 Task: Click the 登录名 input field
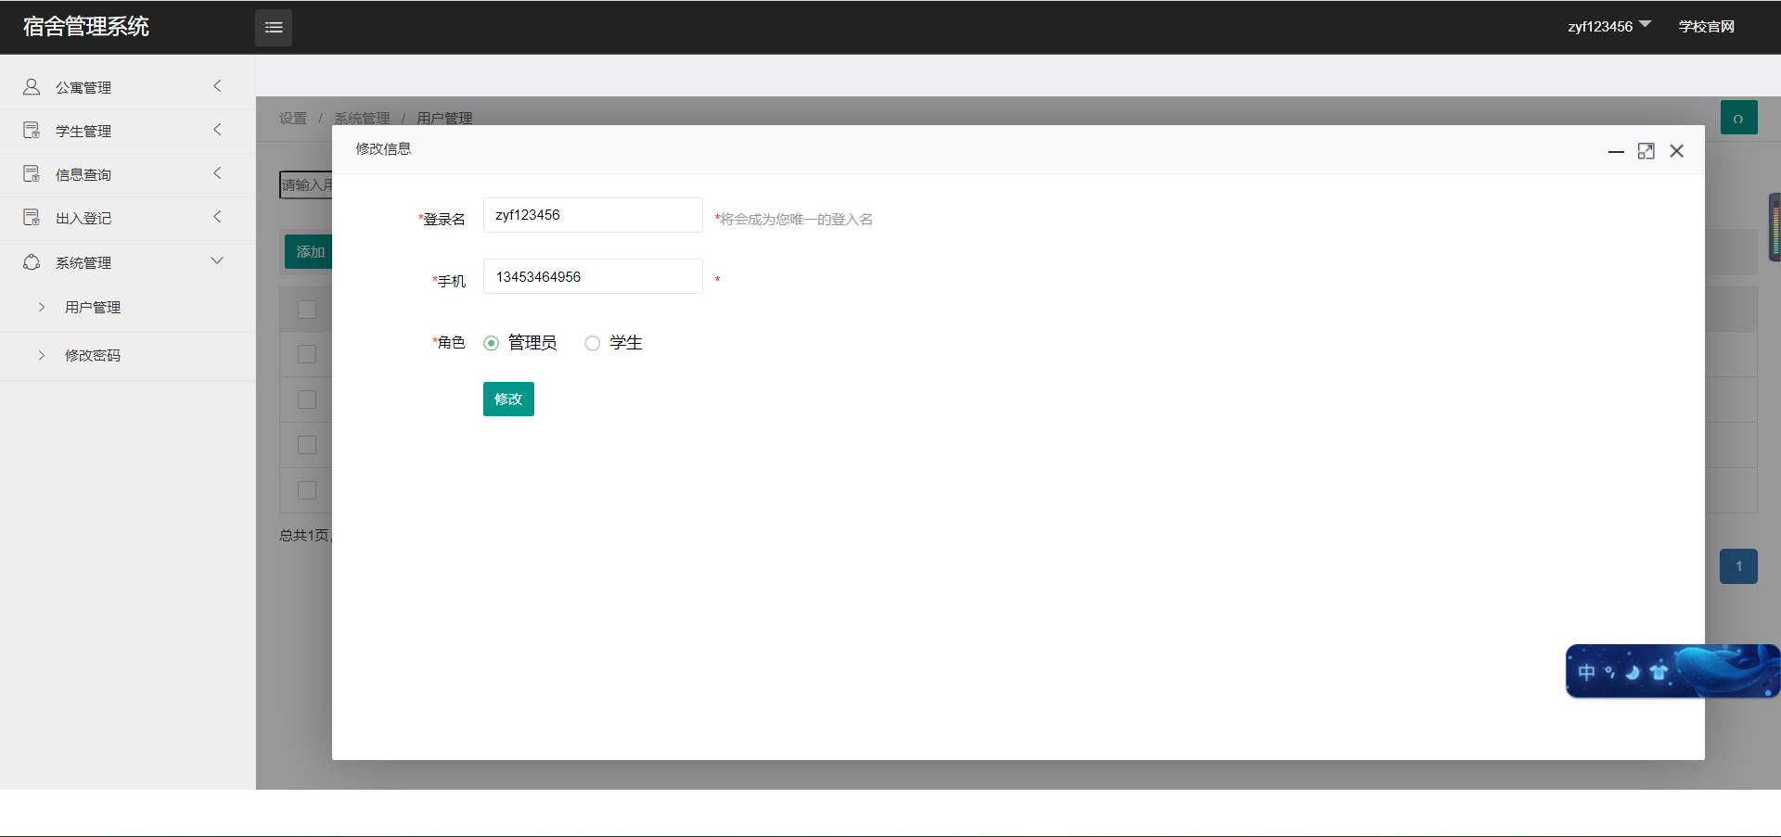[x=593, y=215]
